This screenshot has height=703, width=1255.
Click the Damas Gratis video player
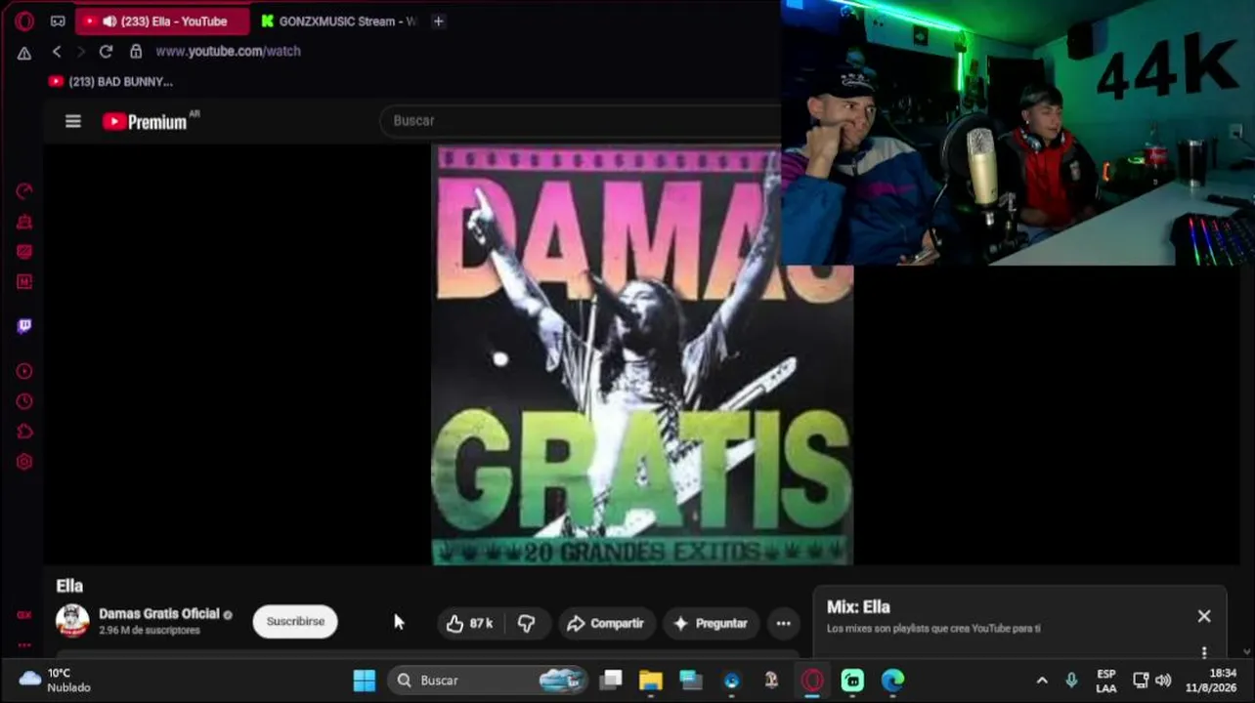pyautogui.click(x=642, y=355)
